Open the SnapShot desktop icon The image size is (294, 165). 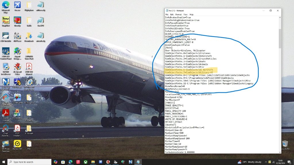[x=6, y=21]
